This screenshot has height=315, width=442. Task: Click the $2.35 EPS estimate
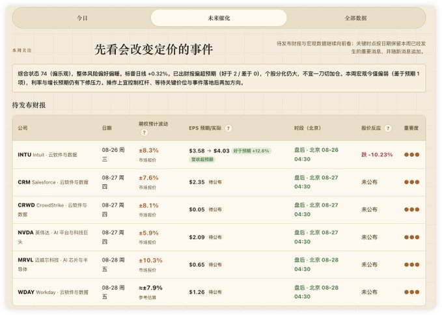197,182
